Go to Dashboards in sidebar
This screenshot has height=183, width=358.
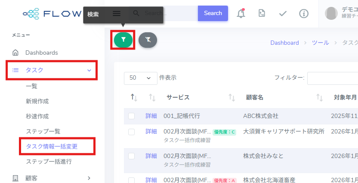pos(41,53)
